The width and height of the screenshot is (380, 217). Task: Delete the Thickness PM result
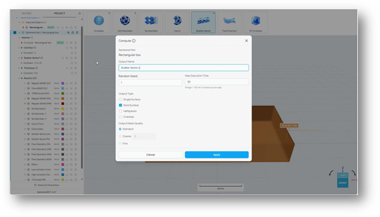coord(76,180)
